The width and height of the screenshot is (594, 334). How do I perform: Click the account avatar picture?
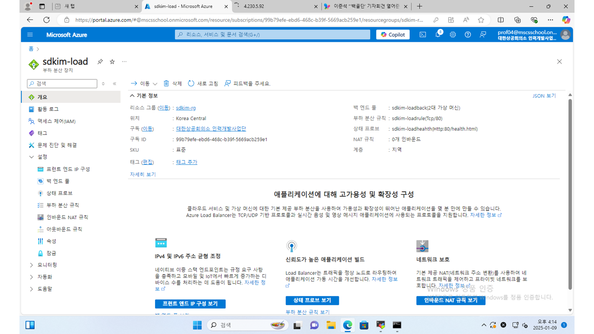pos(565,35)
